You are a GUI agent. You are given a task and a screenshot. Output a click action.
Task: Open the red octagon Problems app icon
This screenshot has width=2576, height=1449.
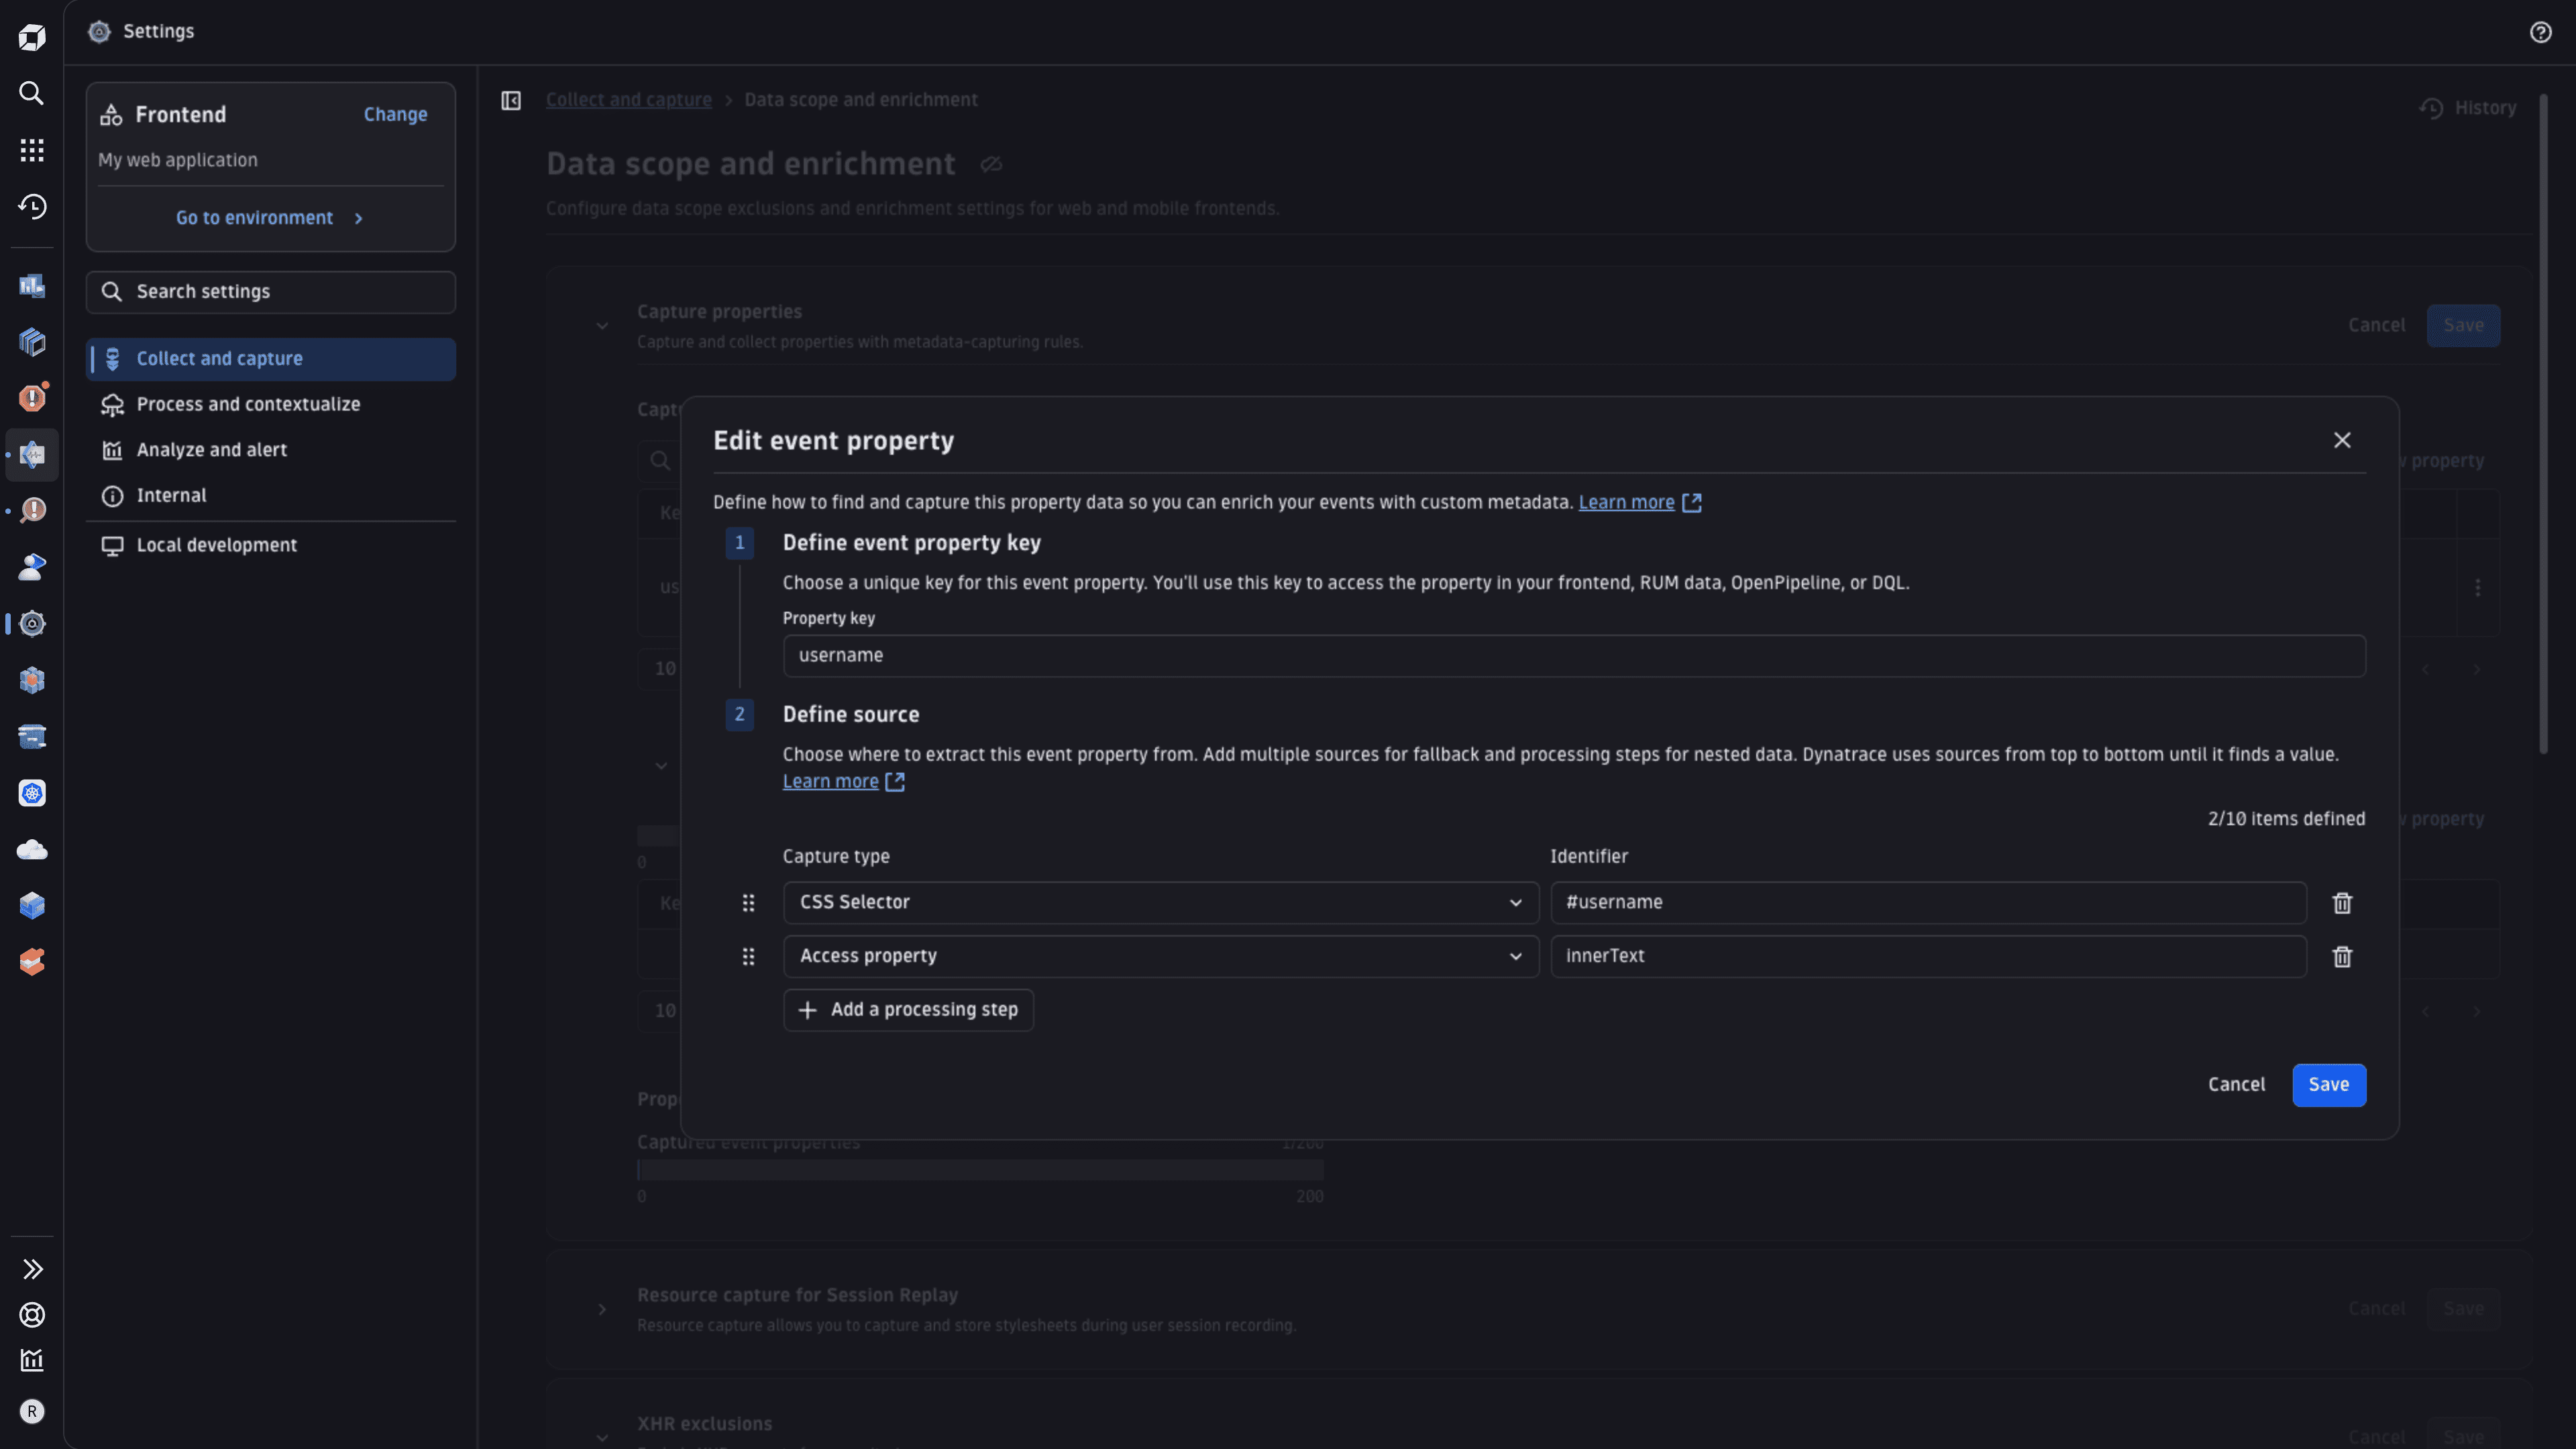[32, 398]
